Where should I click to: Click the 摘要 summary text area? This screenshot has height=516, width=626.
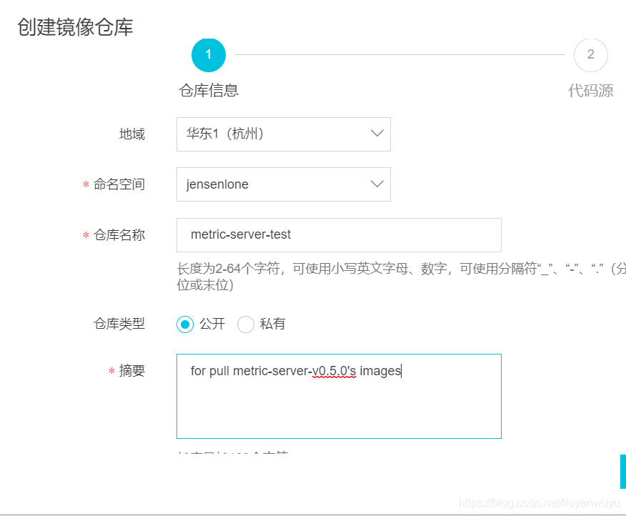(339, 396)
